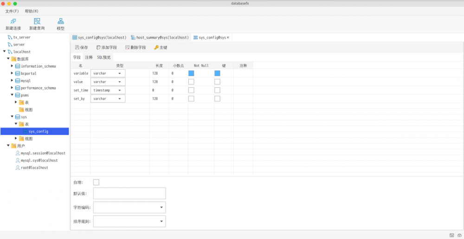Collapse the 用户 tree node

pos(8,146)
